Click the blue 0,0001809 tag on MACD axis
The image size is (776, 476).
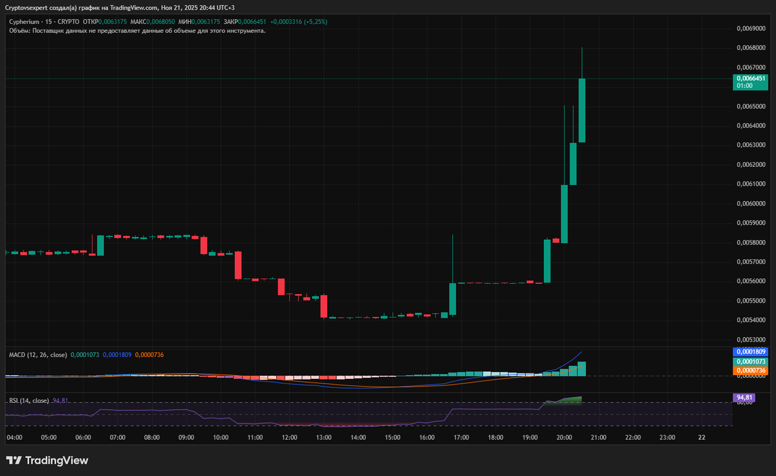750,352
